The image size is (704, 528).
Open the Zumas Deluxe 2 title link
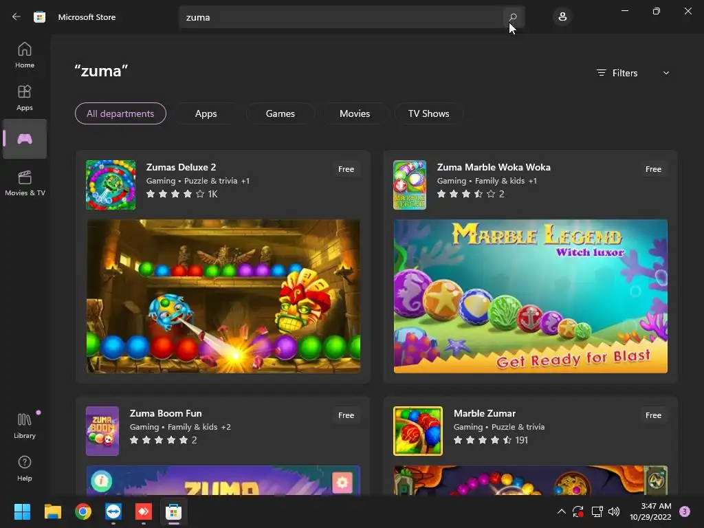(181, 167)
